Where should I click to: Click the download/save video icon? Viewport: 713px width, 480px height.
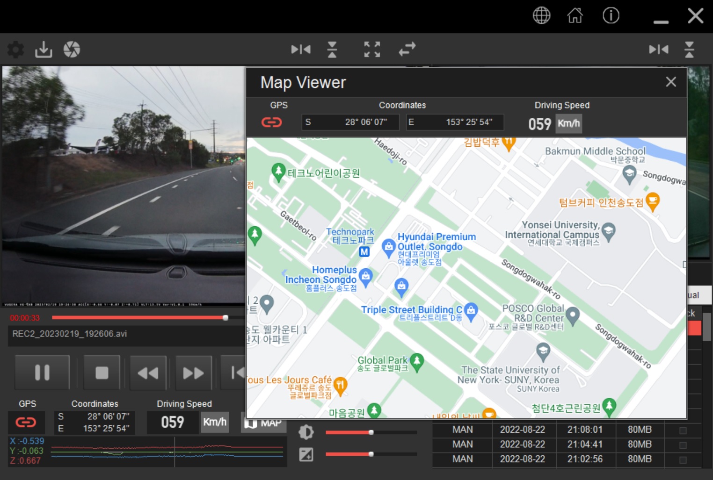click(44, 49)
